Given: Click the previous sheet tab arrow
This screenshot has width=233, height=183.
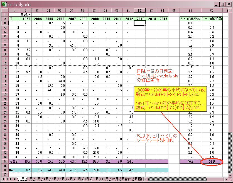Looking at the screenshot, I should pos(7,179).
